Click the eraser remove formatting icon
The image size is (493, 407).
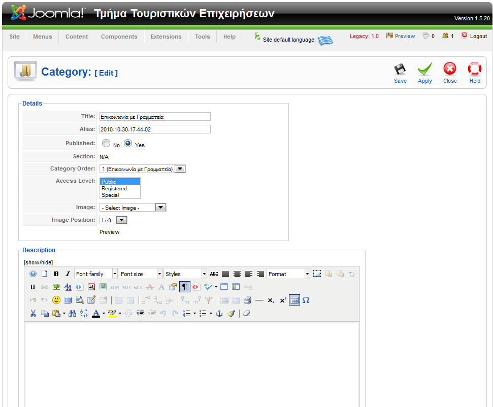(x=247, y=313)
